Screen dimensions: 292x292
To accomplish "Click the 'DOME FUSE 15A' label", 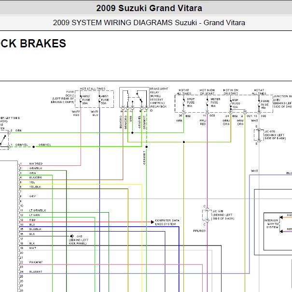I will 265,104.
